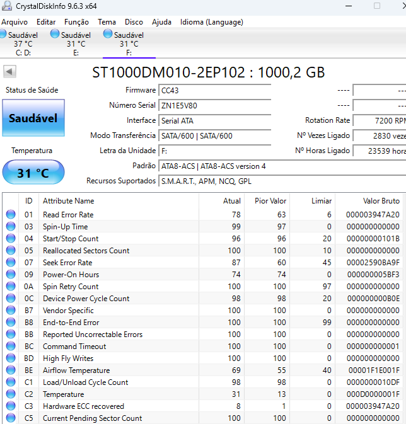Viewport: 406px width, 424px height.
Task: Click status icon for High Fly Writes
Action: pos(11,358)
